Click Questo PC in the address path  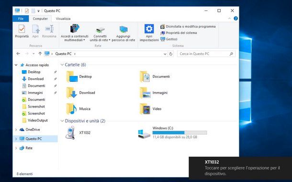tap(63, 54)
